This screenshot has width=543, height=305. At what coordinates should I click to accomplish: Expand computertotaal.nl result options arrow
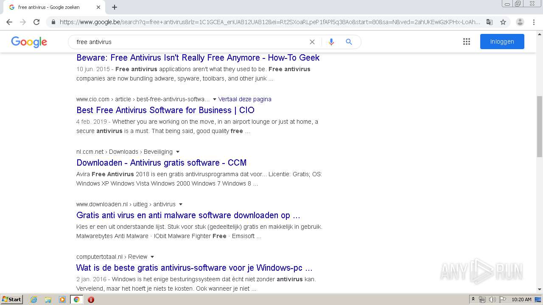pyautogui.click(x=152, y=257)
